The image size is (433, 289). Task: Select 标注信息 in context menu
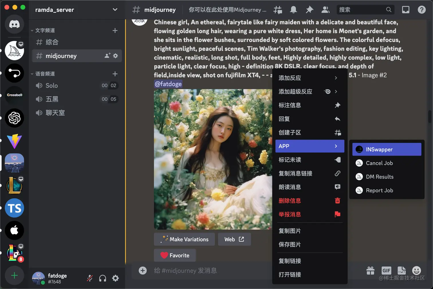tap(310, 105)
